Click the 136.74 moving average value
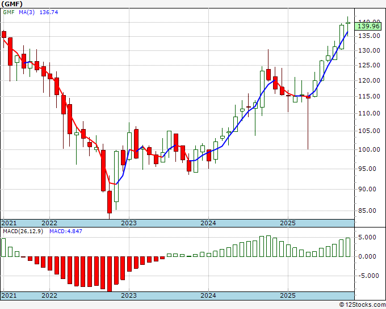Image resolution: width=386 pixels, height=309 pixels. click(49, 12)
